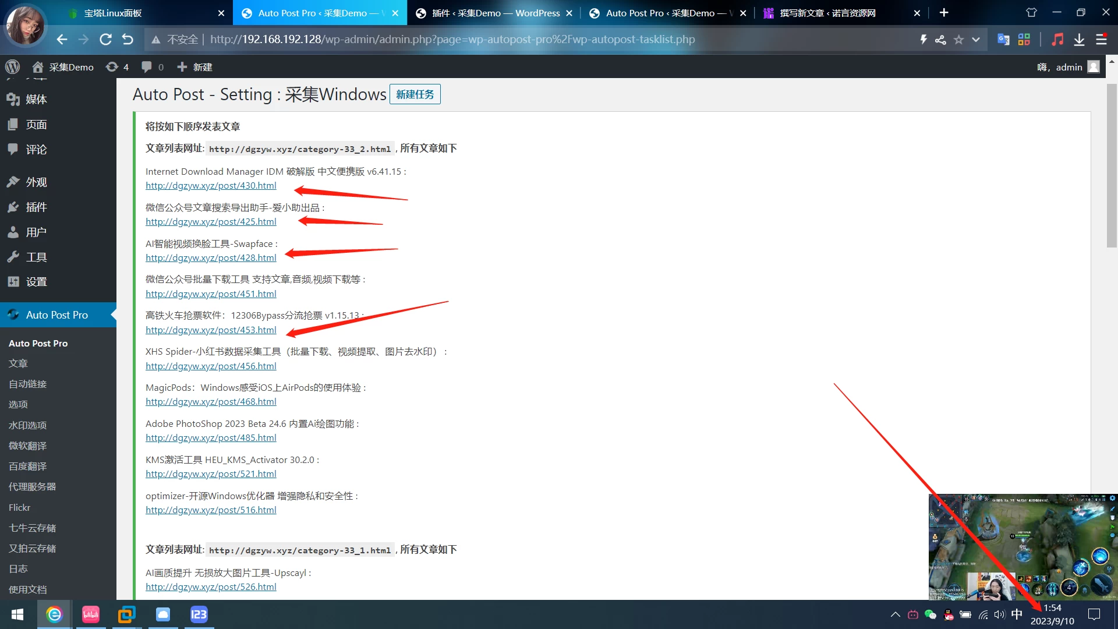Open the browser downloads icon
This screenshot has height=629, width=1118.
coord(1079,40)
